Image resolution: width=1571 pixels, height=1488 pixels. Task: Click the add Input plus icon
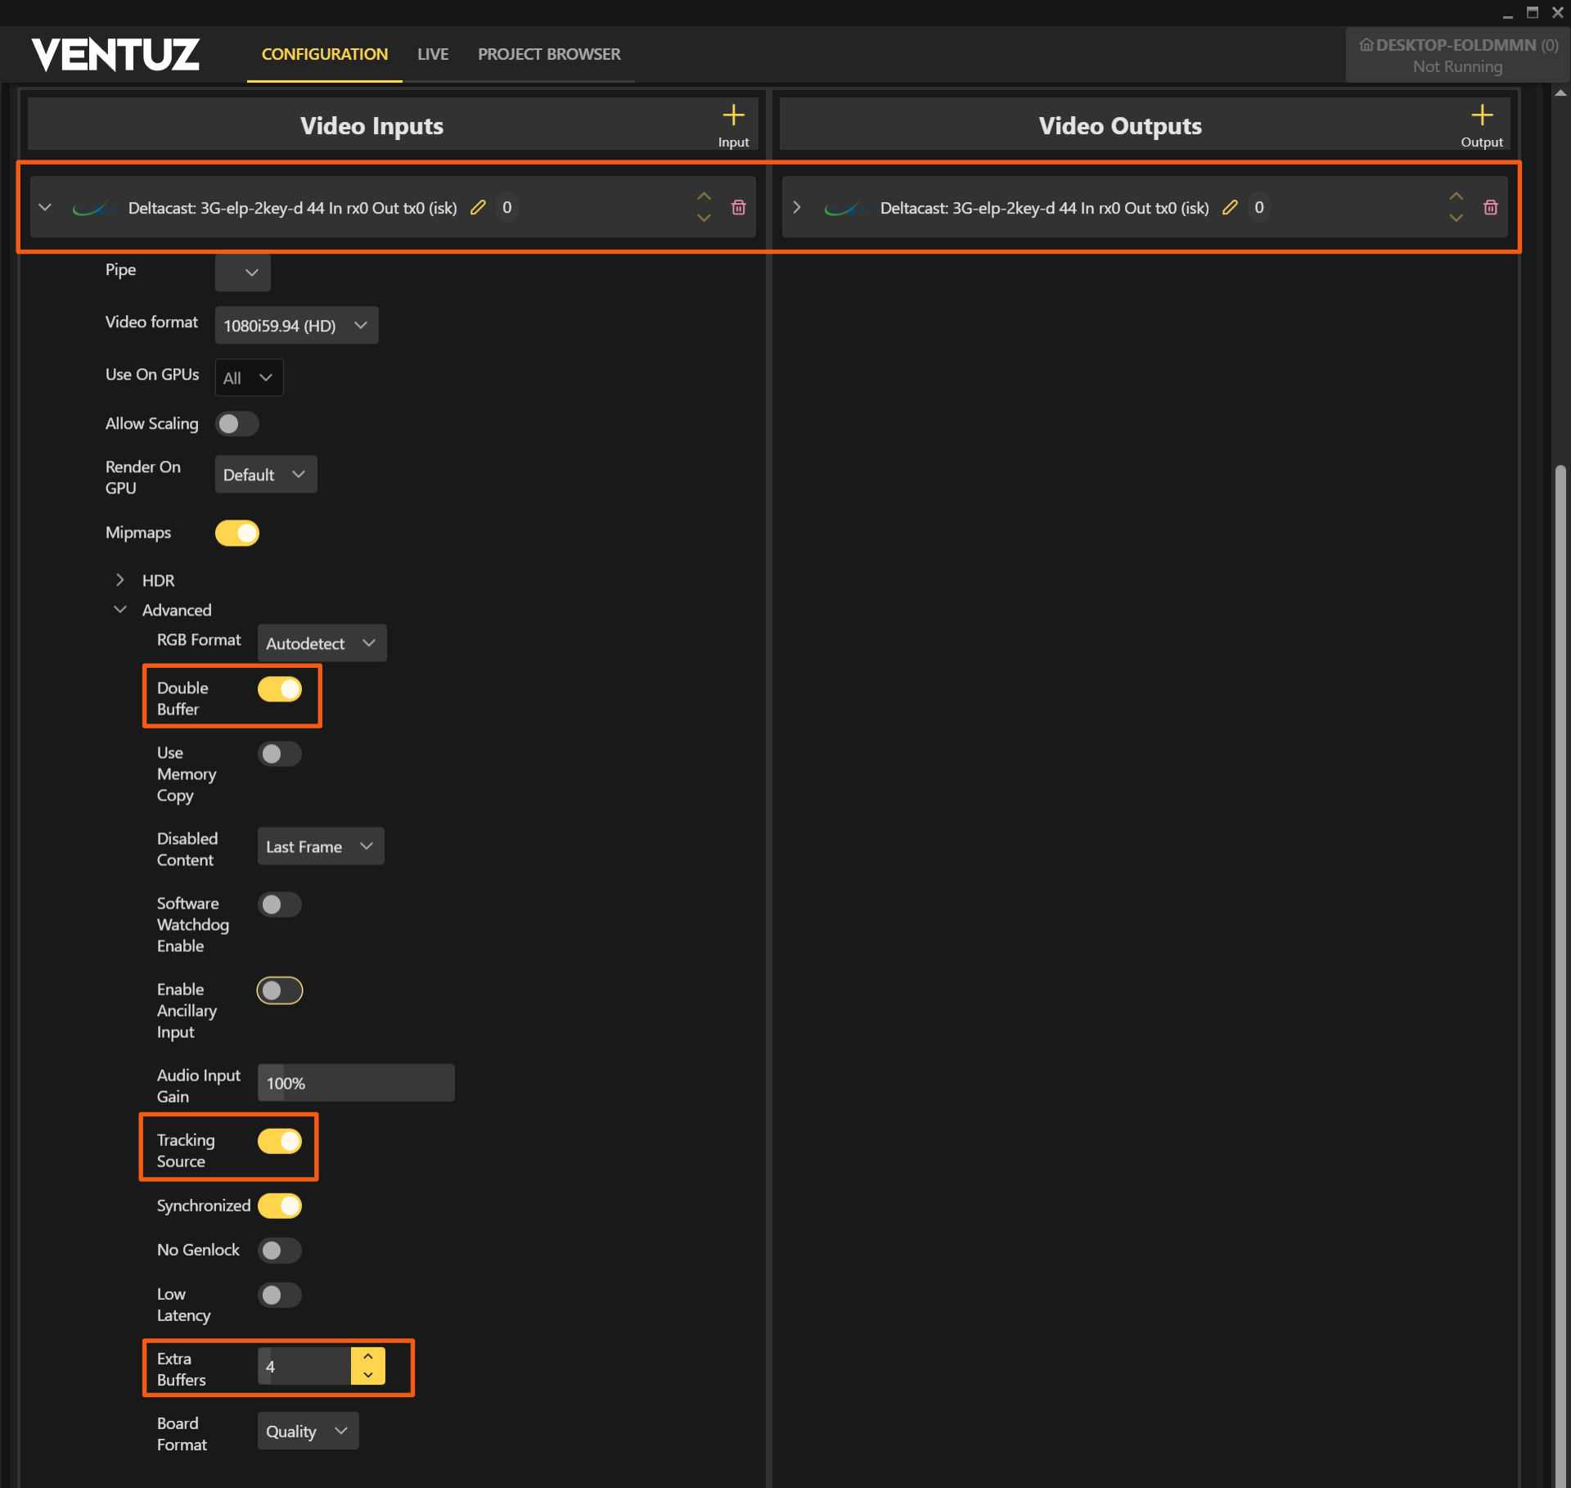point(733,115)
